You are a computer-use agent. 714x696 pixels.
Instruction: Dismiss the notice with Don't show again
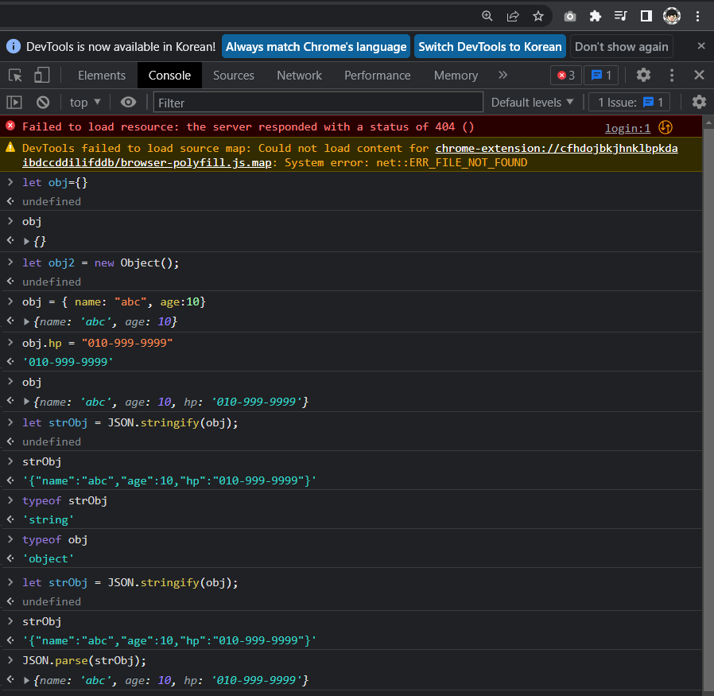pos(621,46)
